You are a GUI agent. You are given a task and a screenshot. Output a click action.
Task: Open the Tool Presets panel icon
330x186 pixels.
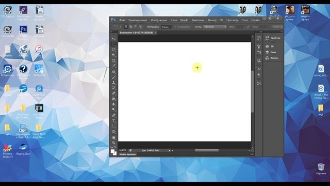[259, 84]
